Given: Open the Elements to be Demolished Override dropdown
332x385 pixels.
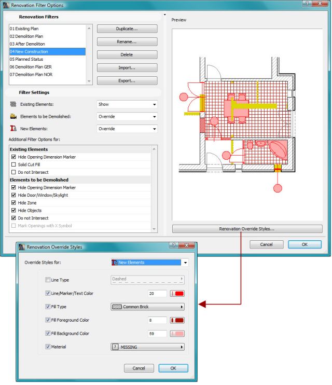Looking at the screenshot, I should (127, 116).
